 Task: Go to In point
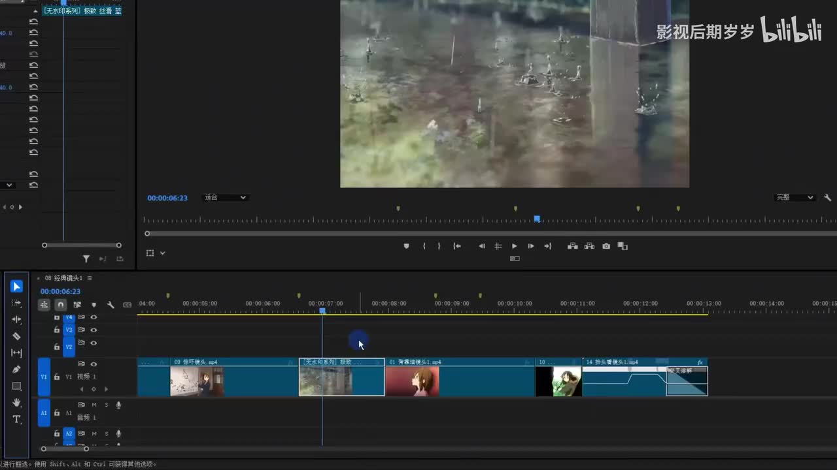coord(457,246)
